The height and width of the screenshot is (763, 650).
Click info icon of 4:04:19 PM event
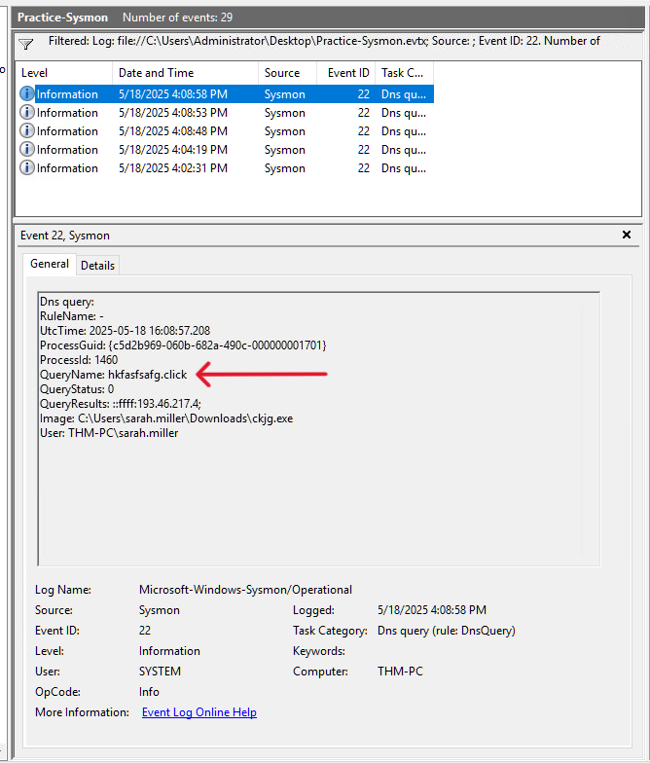(x=27, y=150)
